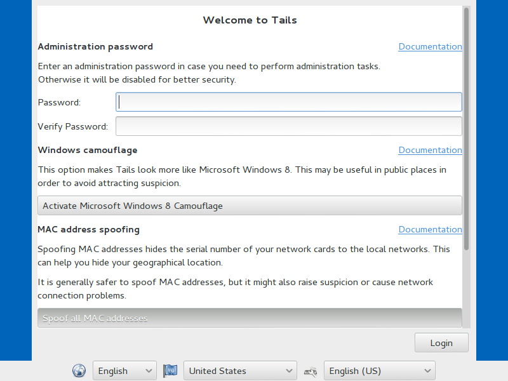The width and height of the screenshot is (508, 381).
Task: Focus the Password input field
Action: [289, 102]
